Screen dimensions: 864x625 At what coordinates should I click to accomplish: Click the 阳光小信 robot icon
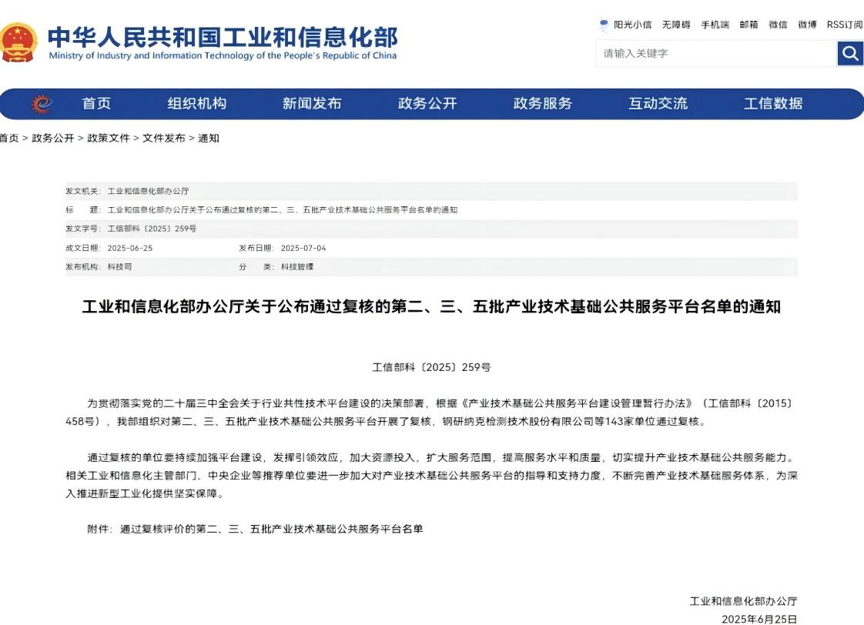[x=604, y=25]
